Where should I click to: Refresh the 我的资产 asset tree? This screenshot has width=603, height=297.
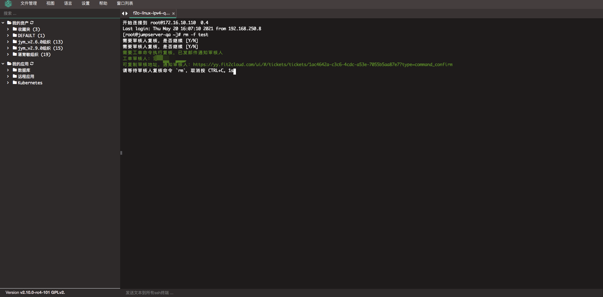point(32,23)
